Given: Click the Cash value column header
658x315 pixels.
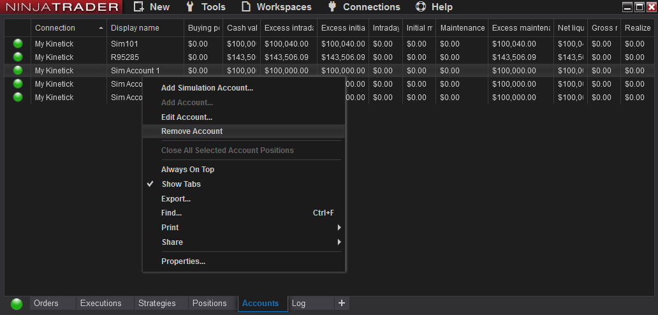Looking at the screenshot, I should click(x=242, y=27).
